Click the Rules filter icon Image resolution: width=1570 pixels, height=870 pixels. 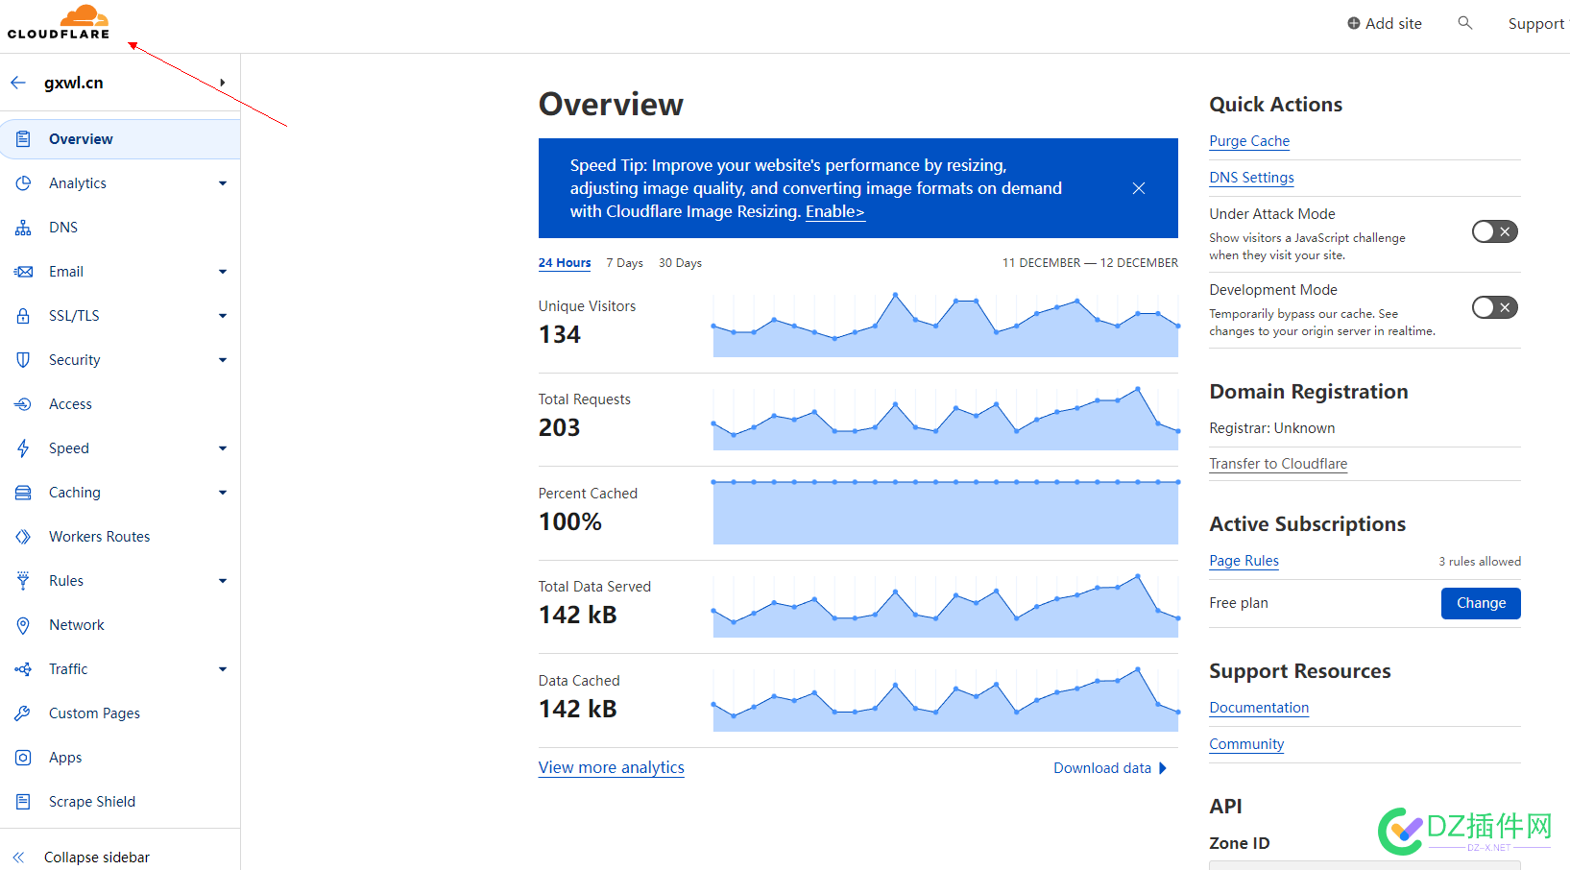[23, 581]
